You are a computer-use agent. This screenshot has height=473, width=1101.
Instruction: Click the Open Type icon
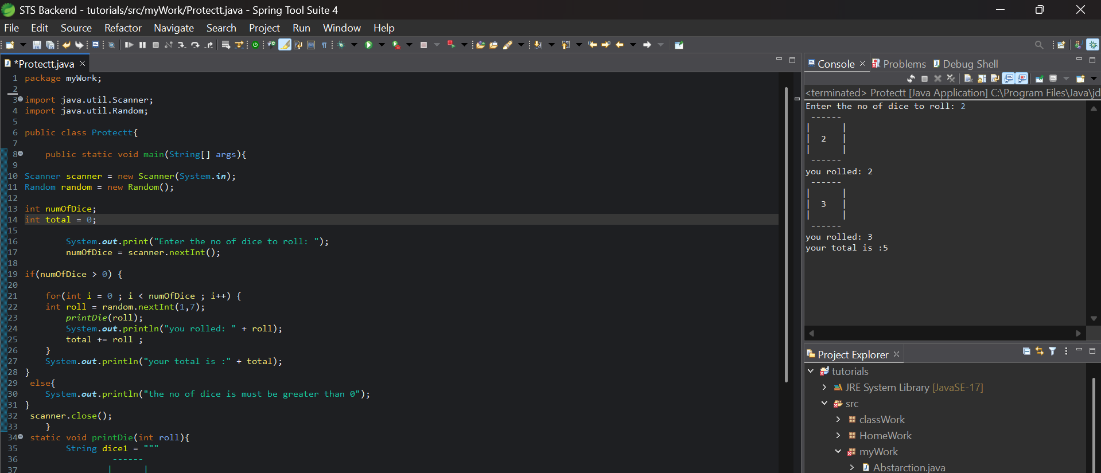click(480, 45)
